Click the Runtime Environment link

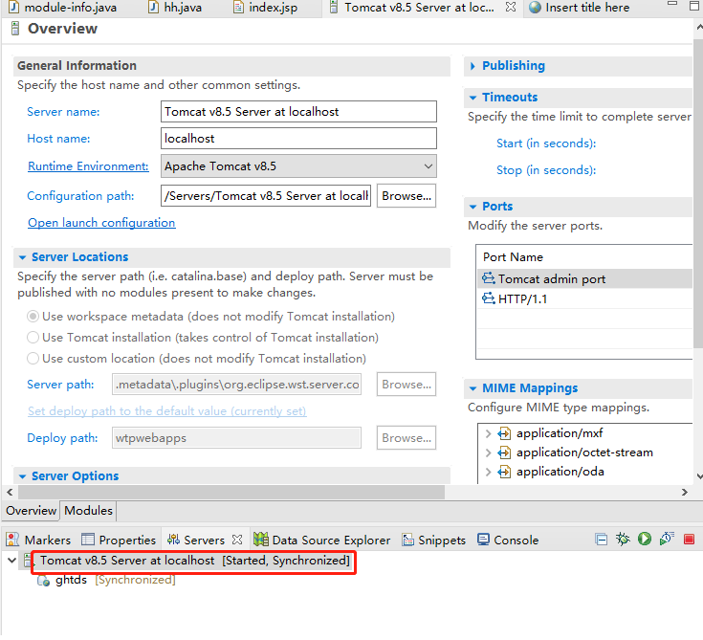click(x=88, y=166)
